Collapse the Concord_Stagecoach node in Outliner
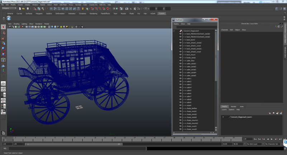The height and width of the screenshot is (155, 287). (x=174, y=31)
